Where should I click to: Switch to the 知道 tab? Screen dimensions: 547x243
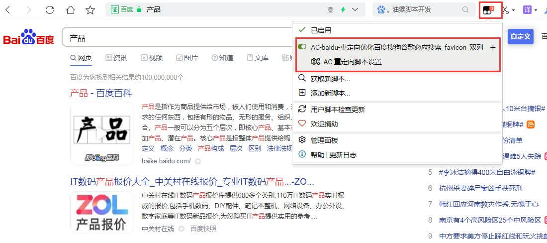pos(222,58)
